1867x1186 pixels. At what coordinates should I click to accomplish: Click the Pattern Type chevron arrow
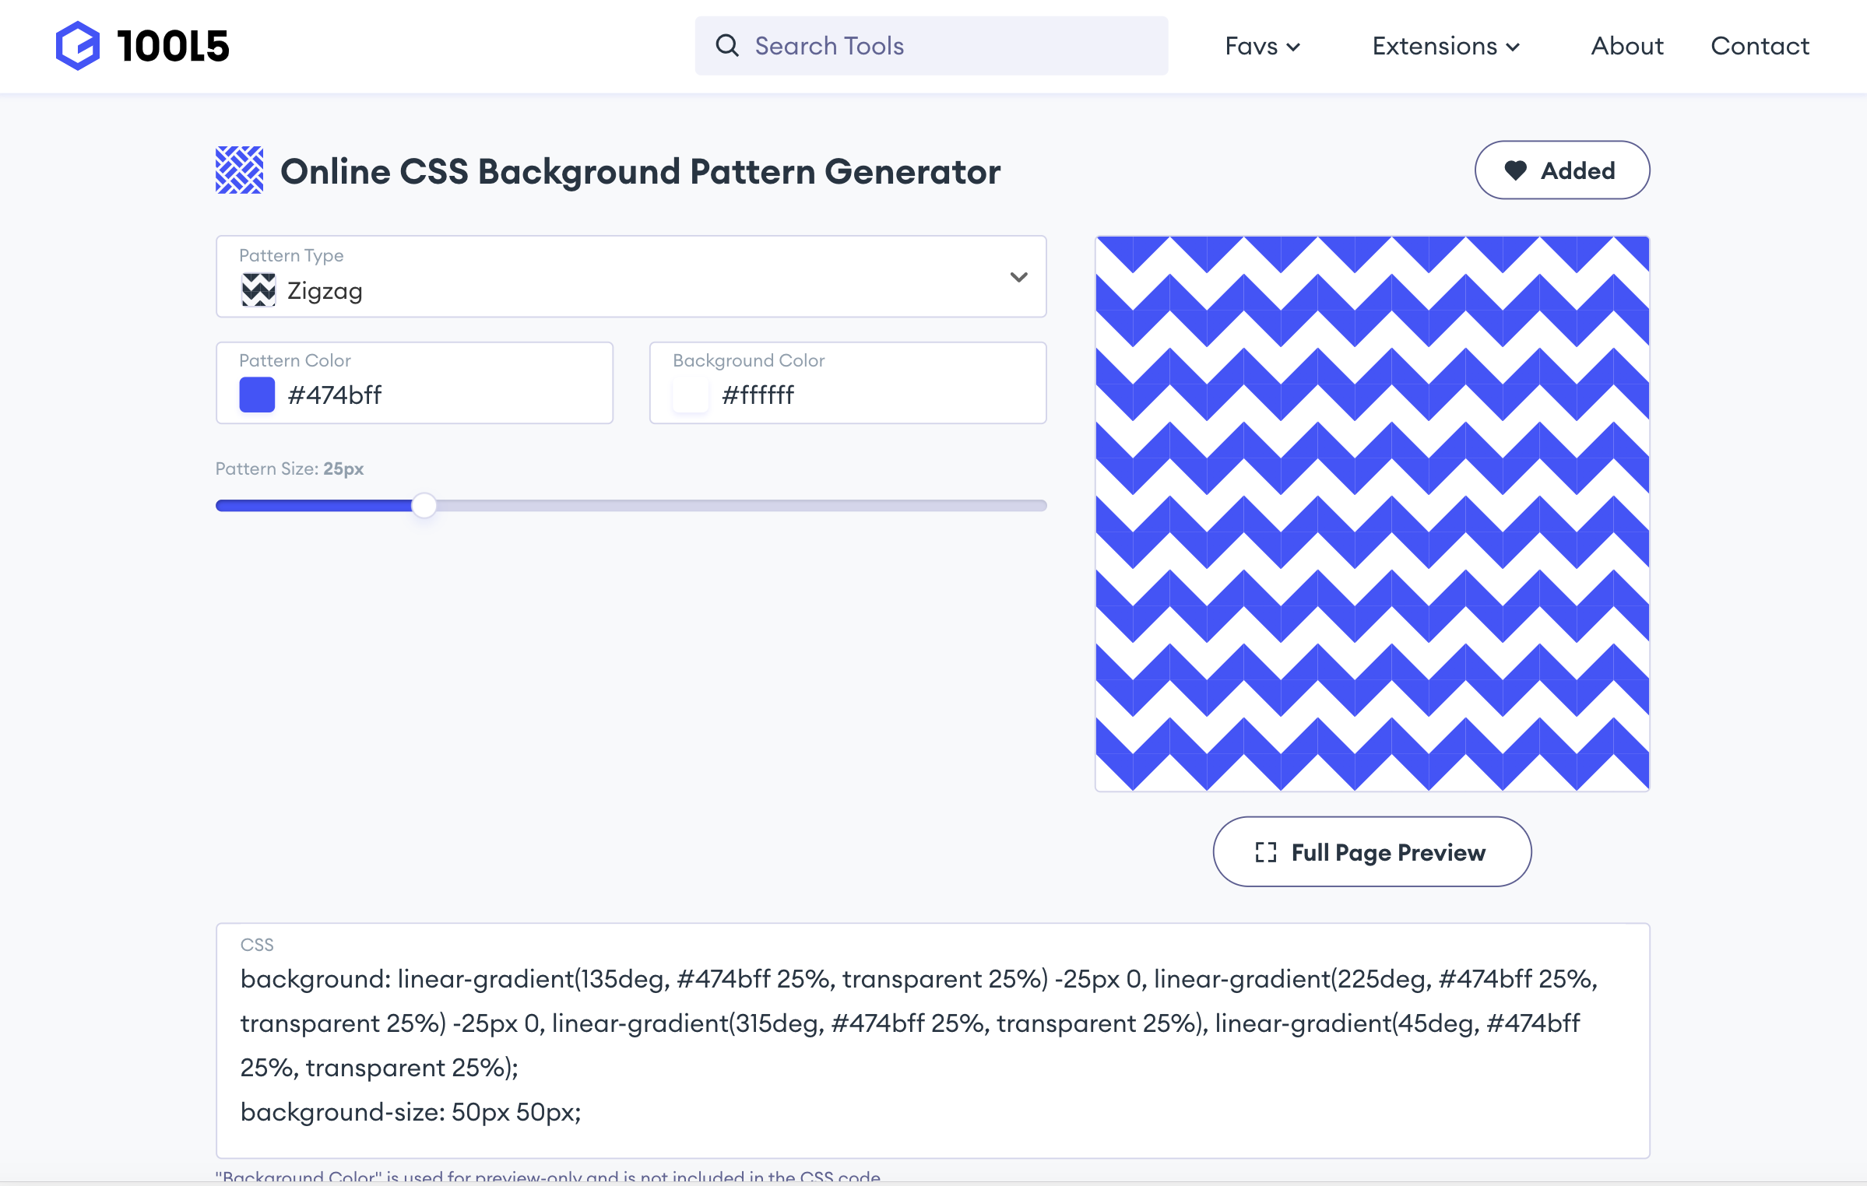pyautogui.click(x=1018, y=277)
